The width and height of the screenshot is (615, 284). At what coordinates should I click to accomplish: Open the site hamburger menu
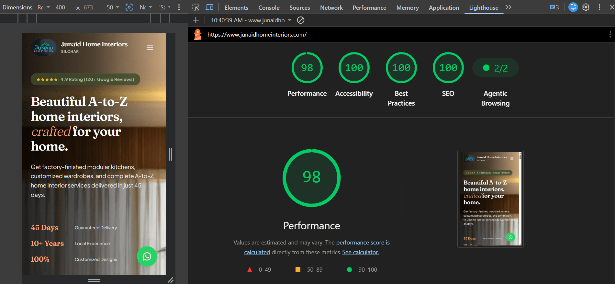tap(150, 48)
